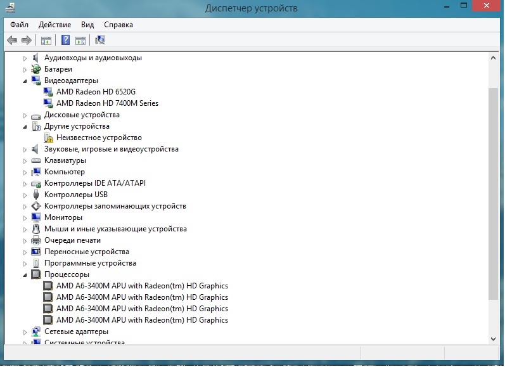Screen dimensions: 505x367
Task: Click the vertical scrollbar down arrow
Action: [494, 338]
